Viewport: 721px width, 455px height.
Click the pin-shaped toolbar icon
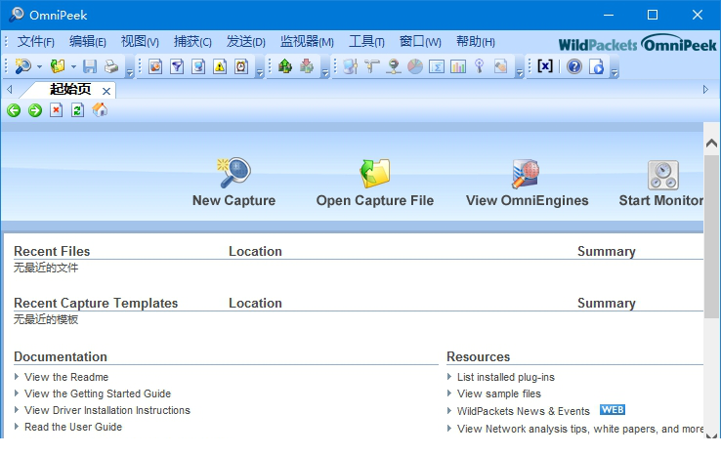point(479,66)
